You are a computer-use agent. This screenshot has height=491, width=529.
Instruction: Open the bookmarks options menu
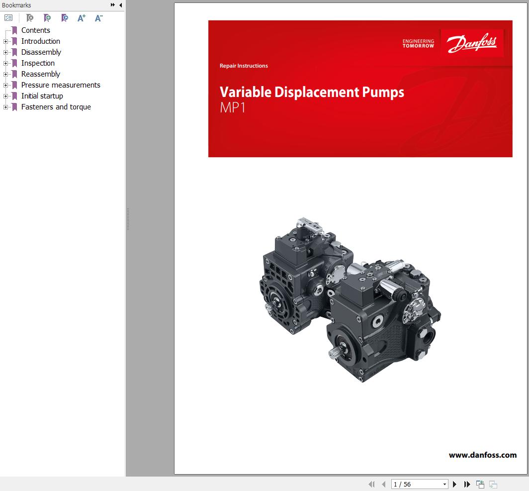pyautogui.click(x=8, y=17)
